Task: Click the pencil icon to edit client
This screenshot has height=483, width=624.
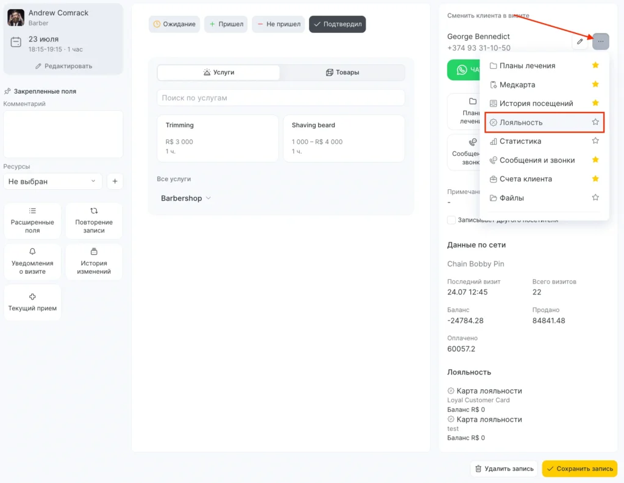Action: point(580,41)
